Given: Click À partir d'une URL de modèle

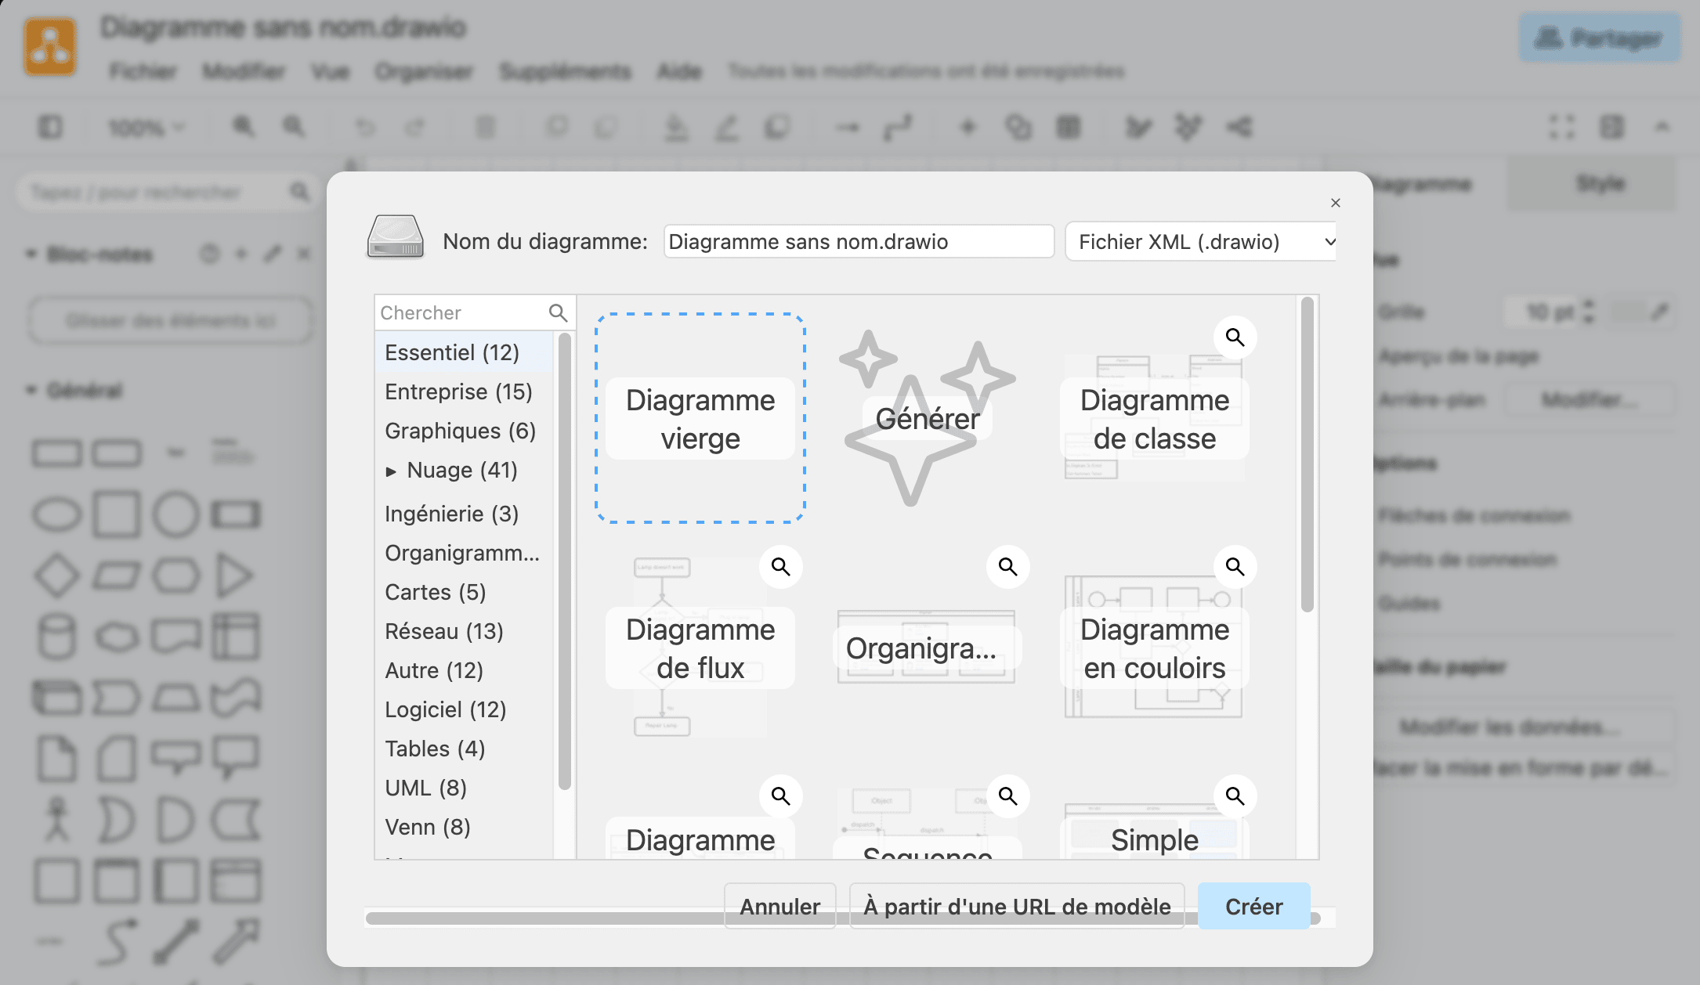Looking at the screenshot, I should (1017, 907).
